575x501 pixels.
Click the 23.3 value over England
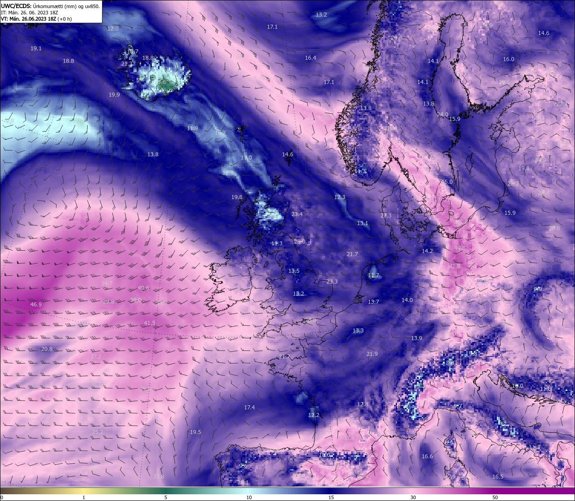click(x=332, y=282)
